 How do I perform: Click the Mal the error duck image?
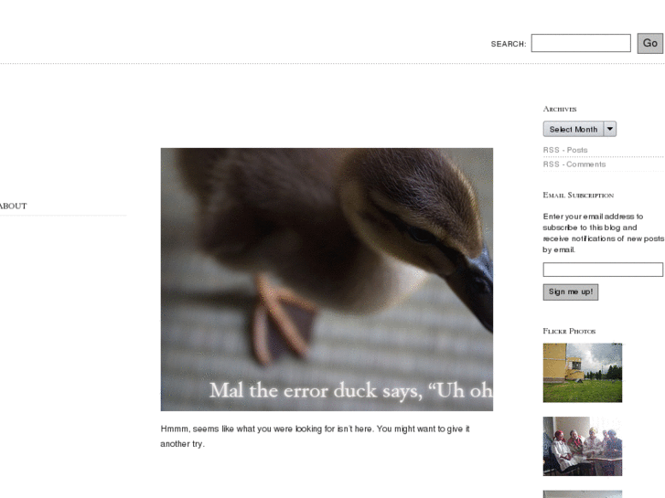327,280
